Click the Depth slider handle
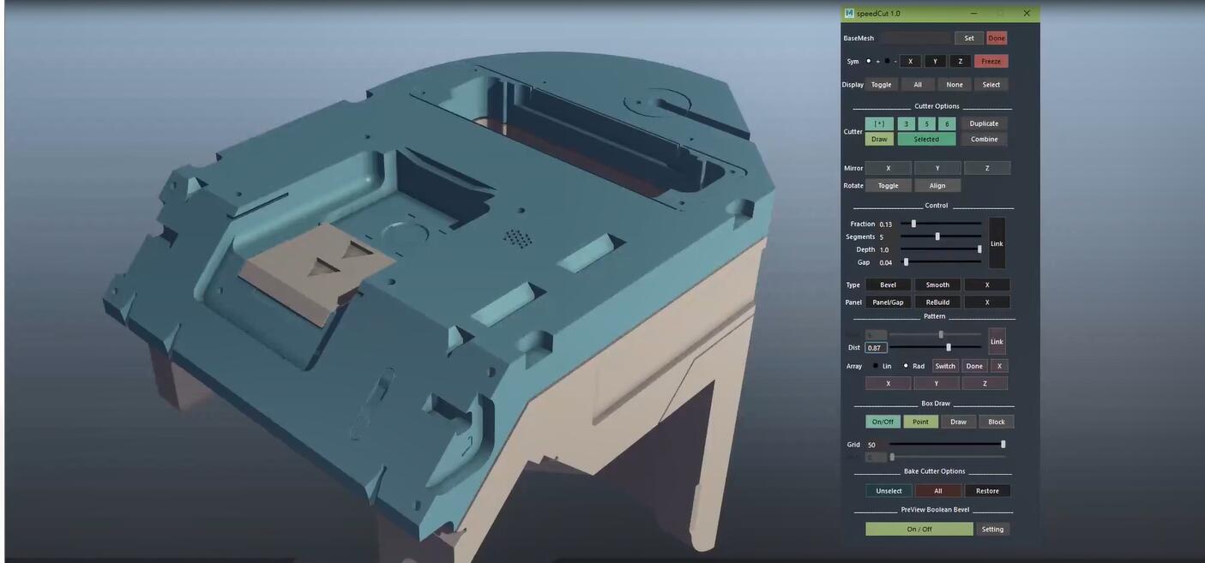This screenshot has height=563, width=1205. [979, 249]
